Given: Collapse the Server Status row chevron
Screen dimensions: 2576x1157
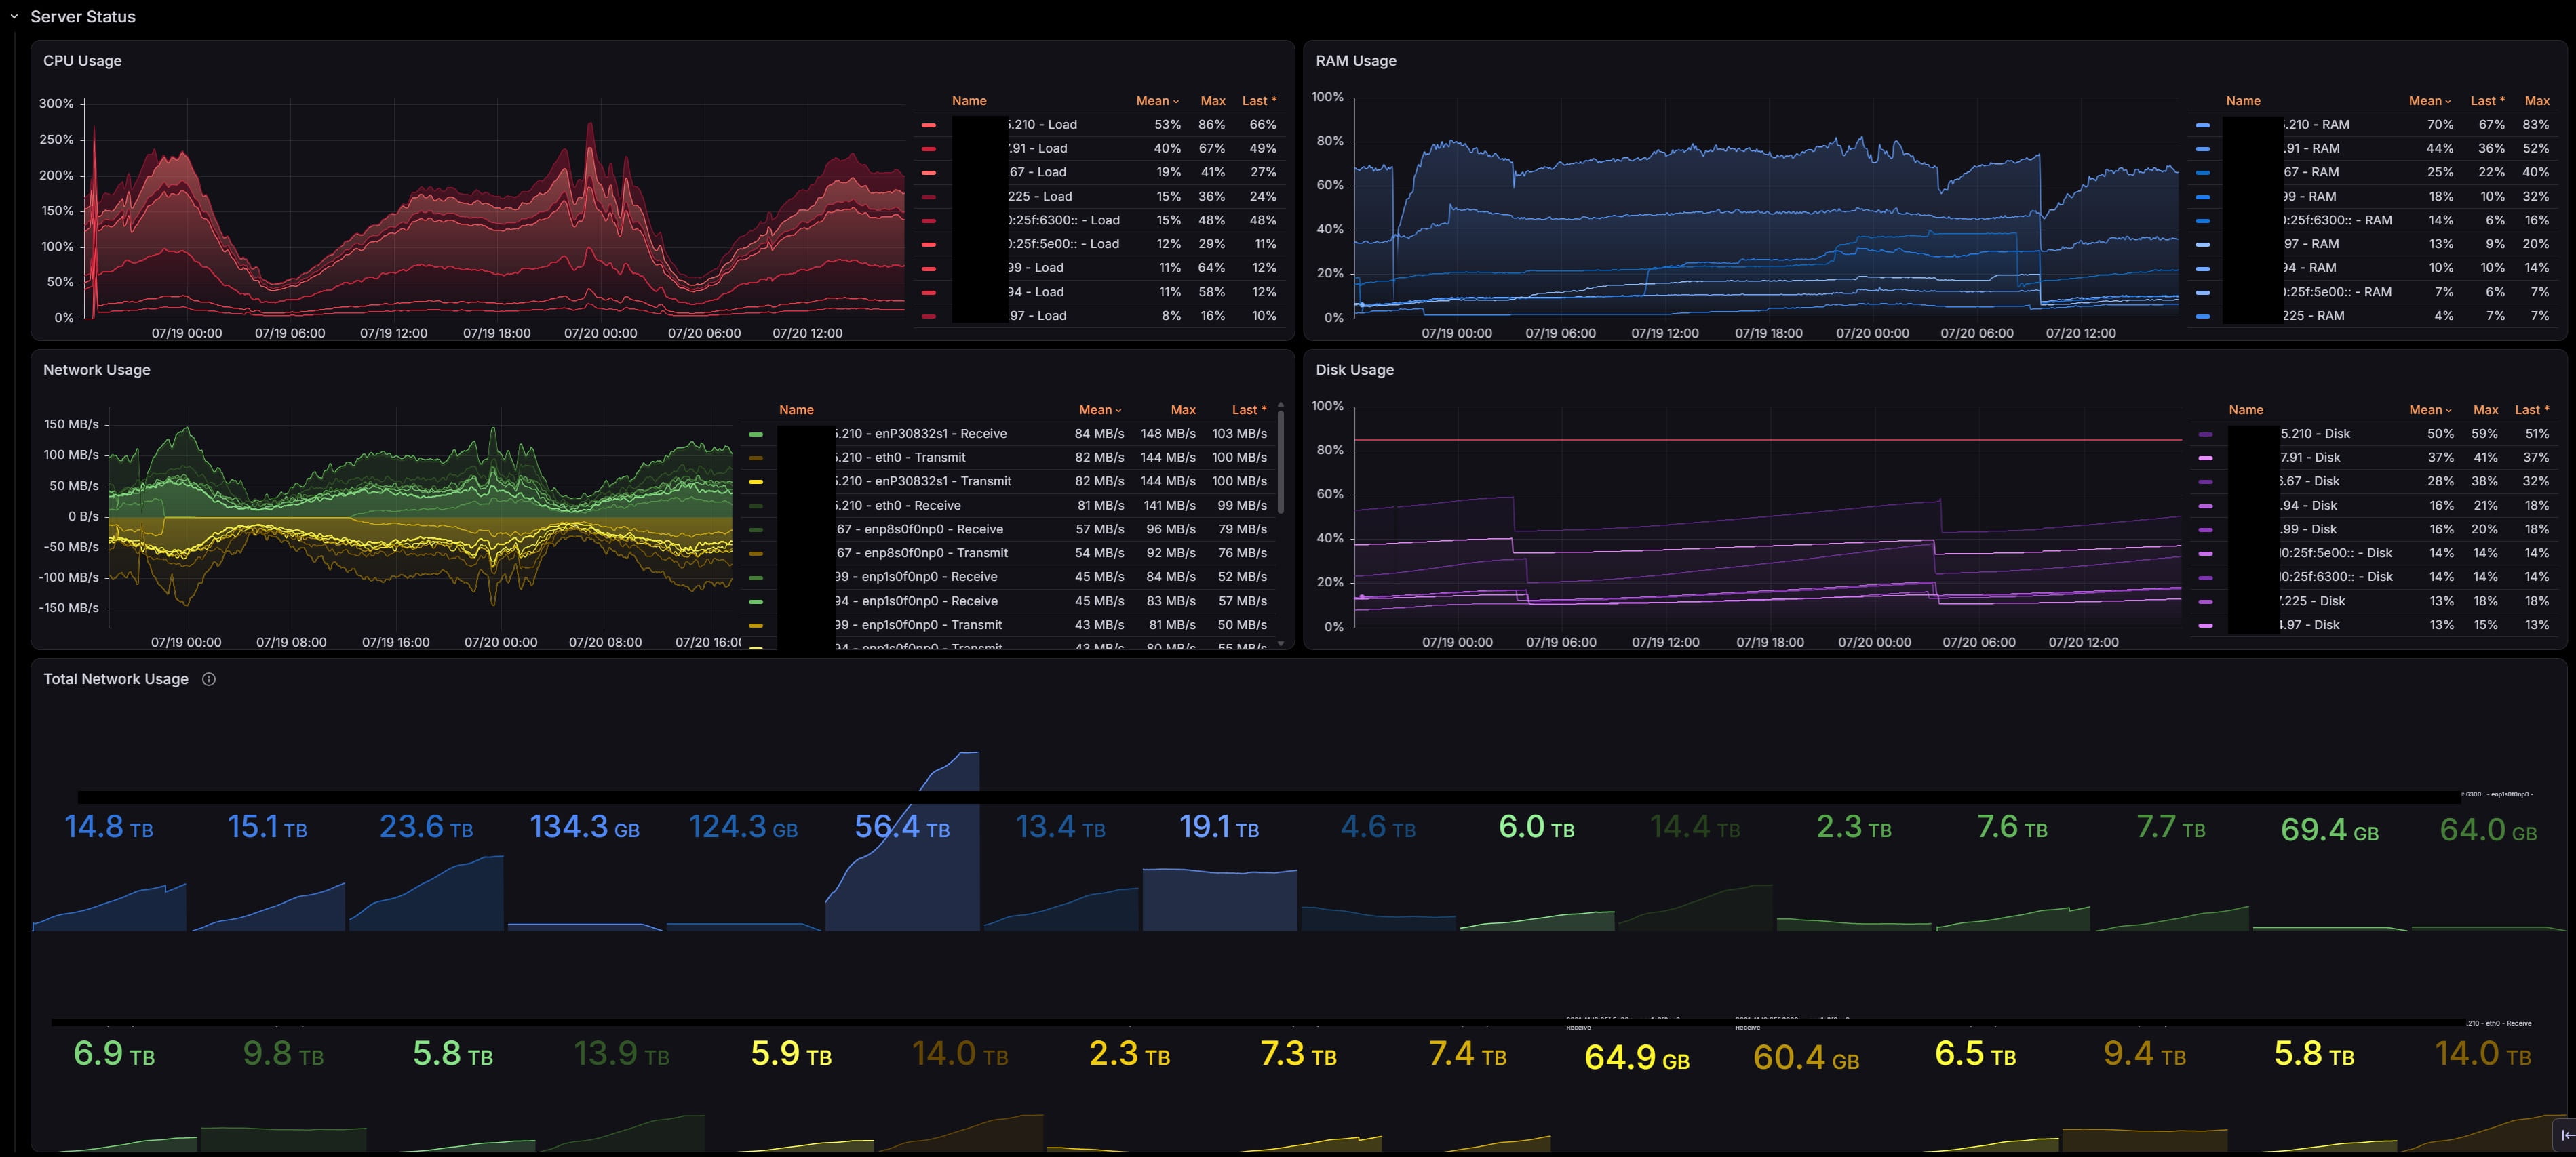Looking at the screenshot, I should [14, 17].
